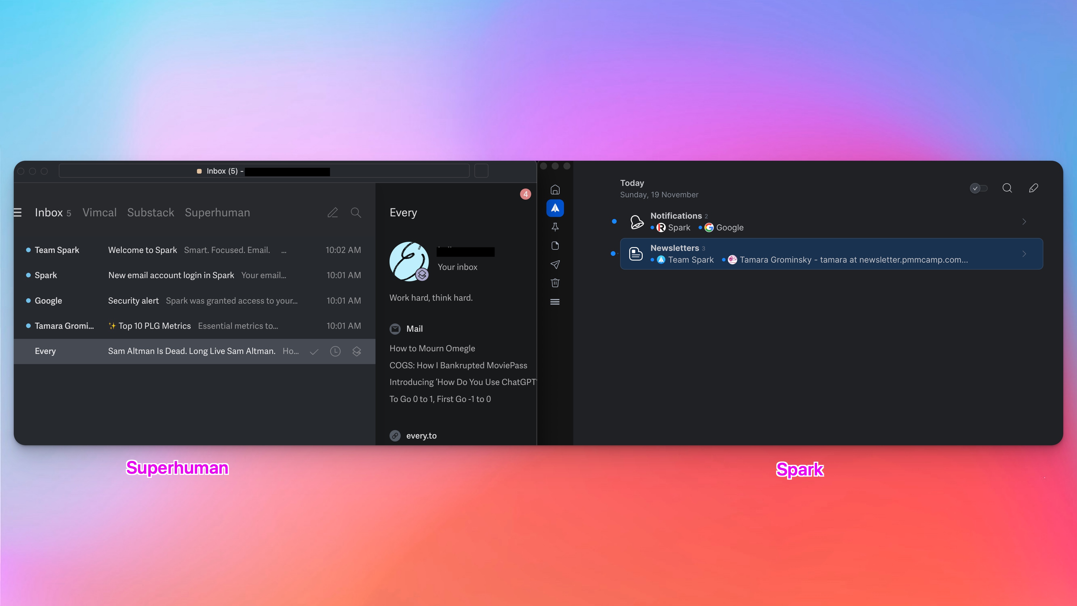Switch to the Substack split tab
Screen dimensions: 1077x606
150,213
